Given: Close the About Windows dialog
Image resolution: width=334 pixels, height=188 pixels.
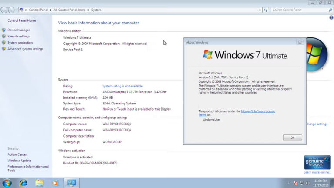Looking at the screenshot, I should (300, 42).
